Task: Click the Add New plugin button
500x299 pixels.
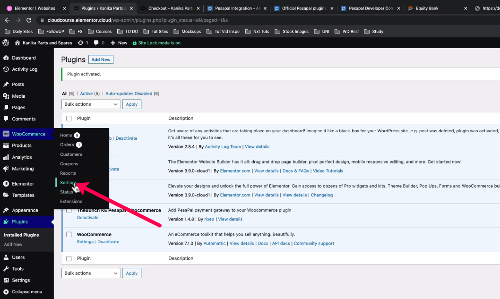Action: point(101,60)
